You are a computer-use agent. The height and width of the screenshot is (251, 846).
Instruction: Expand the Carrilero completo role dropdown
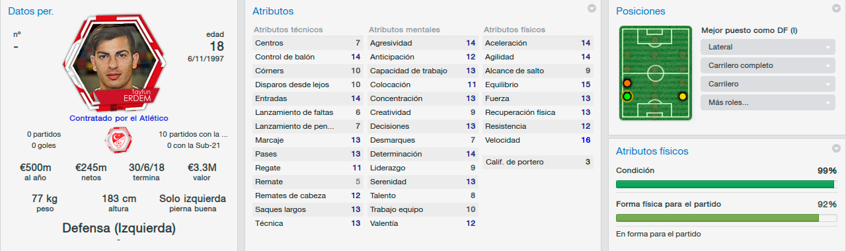point(767,66)
